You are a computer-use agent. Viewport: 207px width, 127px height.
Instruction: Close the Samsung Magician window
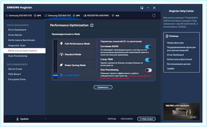click(x=154, y=8)
